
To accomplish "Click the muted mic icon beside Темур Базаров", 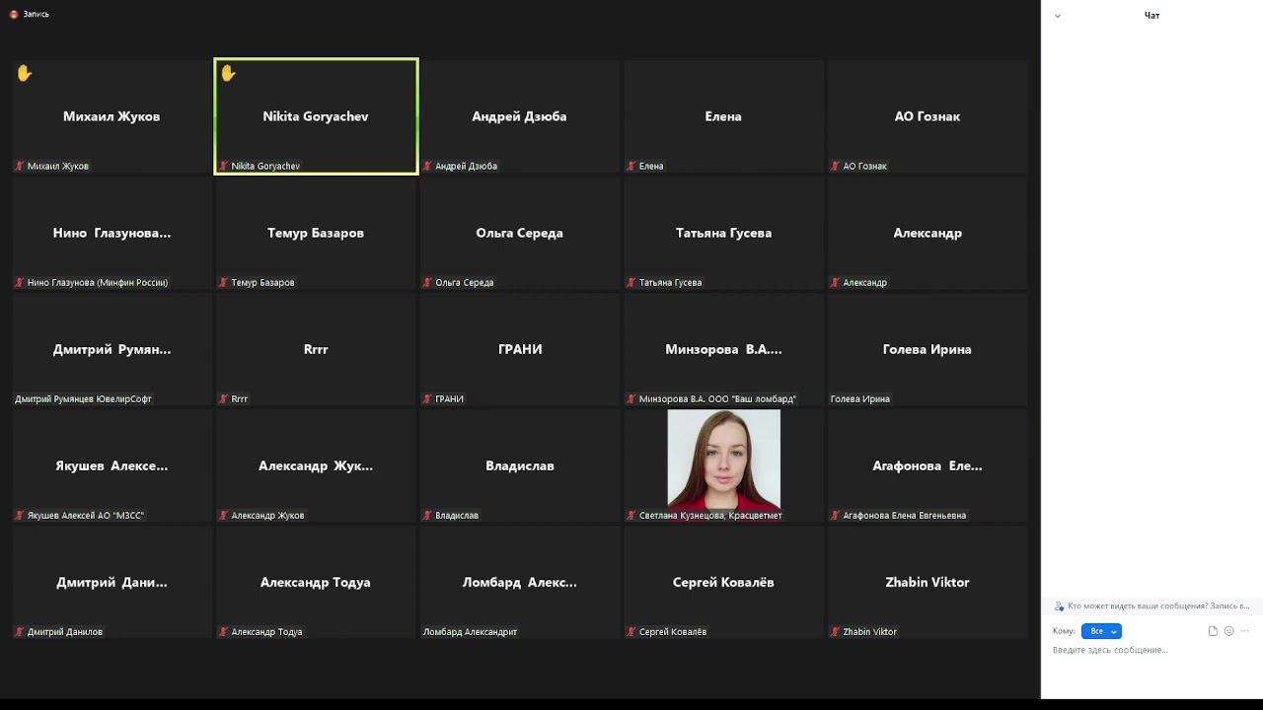I will (x=223, y=282).
